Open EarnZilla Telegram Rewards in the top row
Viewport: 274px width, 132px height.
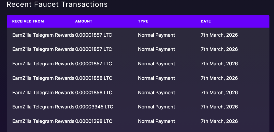pyautogui.click(x=43, y=35)
